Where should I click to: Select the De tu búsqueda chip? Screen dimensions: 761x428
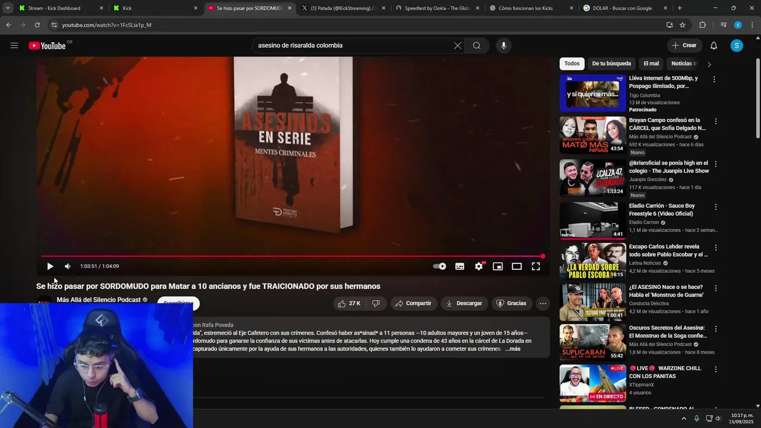611,64
